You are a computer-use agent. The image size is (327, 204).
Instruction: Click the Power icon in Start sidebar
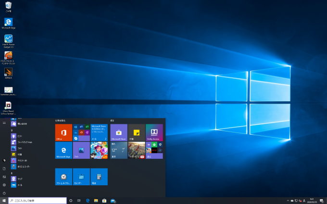4,193
